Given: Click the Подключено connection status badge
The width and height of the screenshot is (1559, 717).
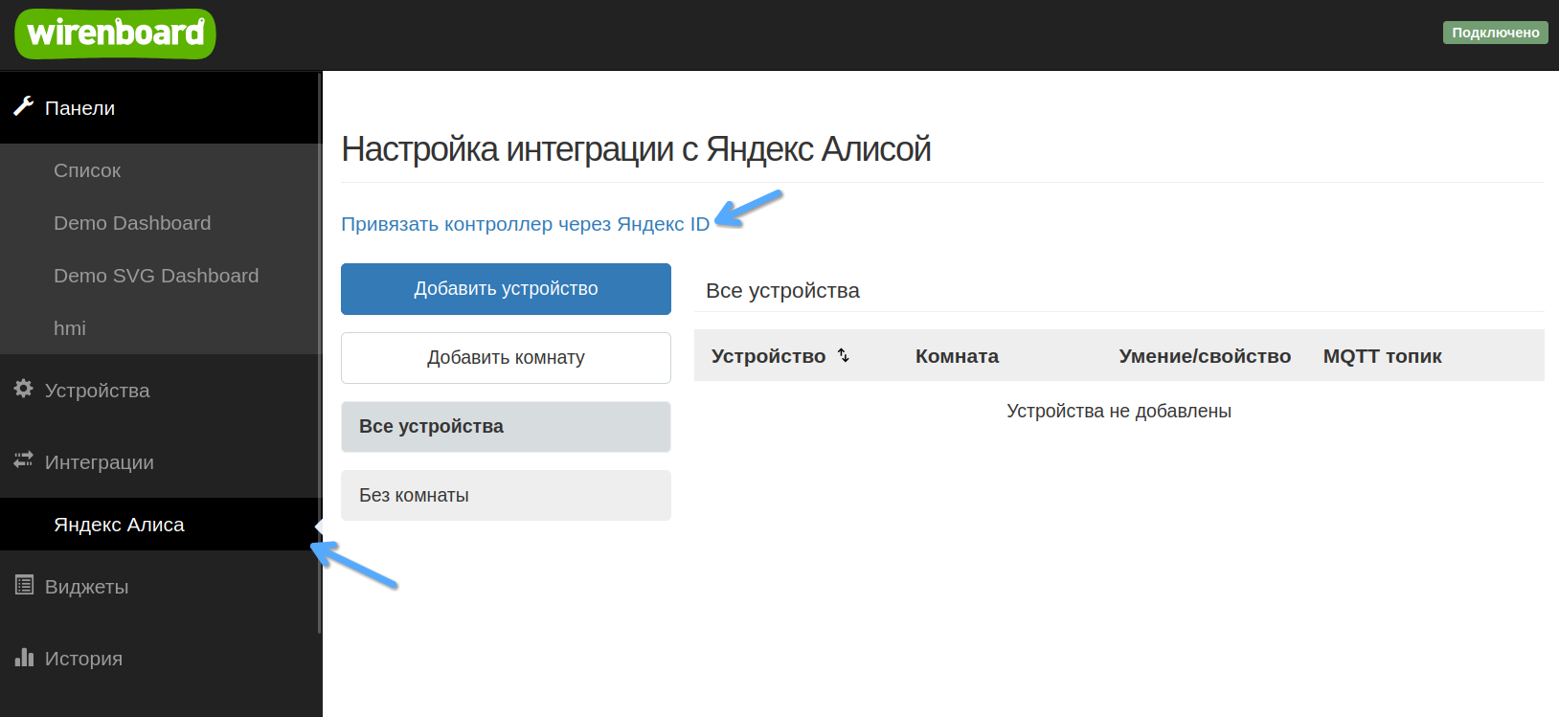Looking at the screenshot, I should pos(1495,33).
